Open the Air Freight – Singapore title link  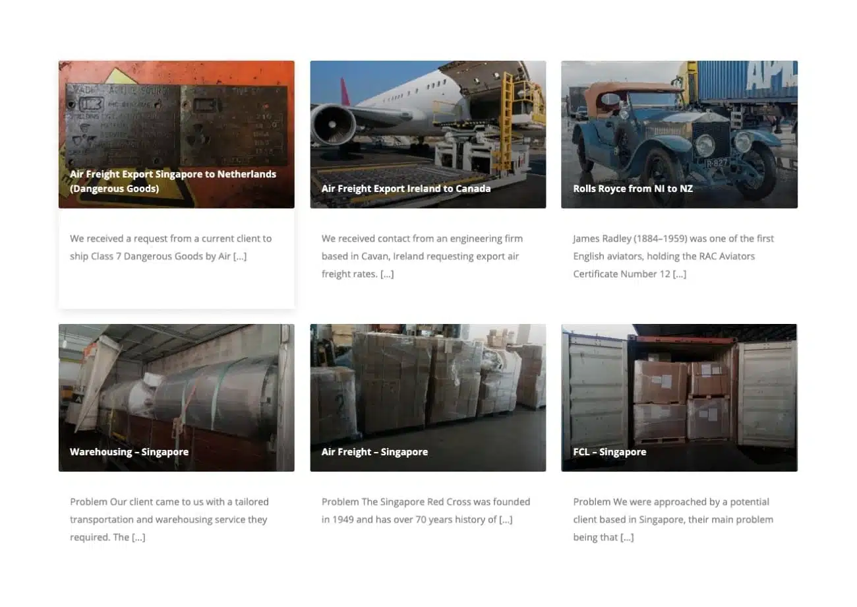tap(374, 452)
